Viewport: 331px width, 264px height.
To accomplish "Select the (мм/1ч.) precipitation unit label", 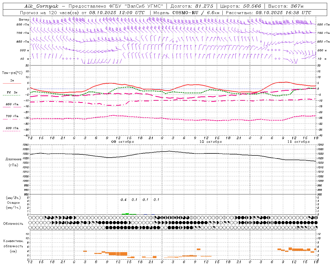I will pos(13,208).
